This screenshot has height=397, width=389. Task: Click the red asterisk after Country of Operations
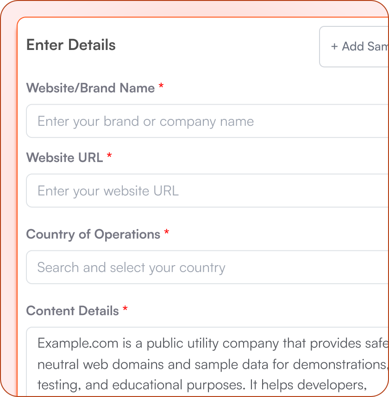pyautogui.click(x=167, y=233)
